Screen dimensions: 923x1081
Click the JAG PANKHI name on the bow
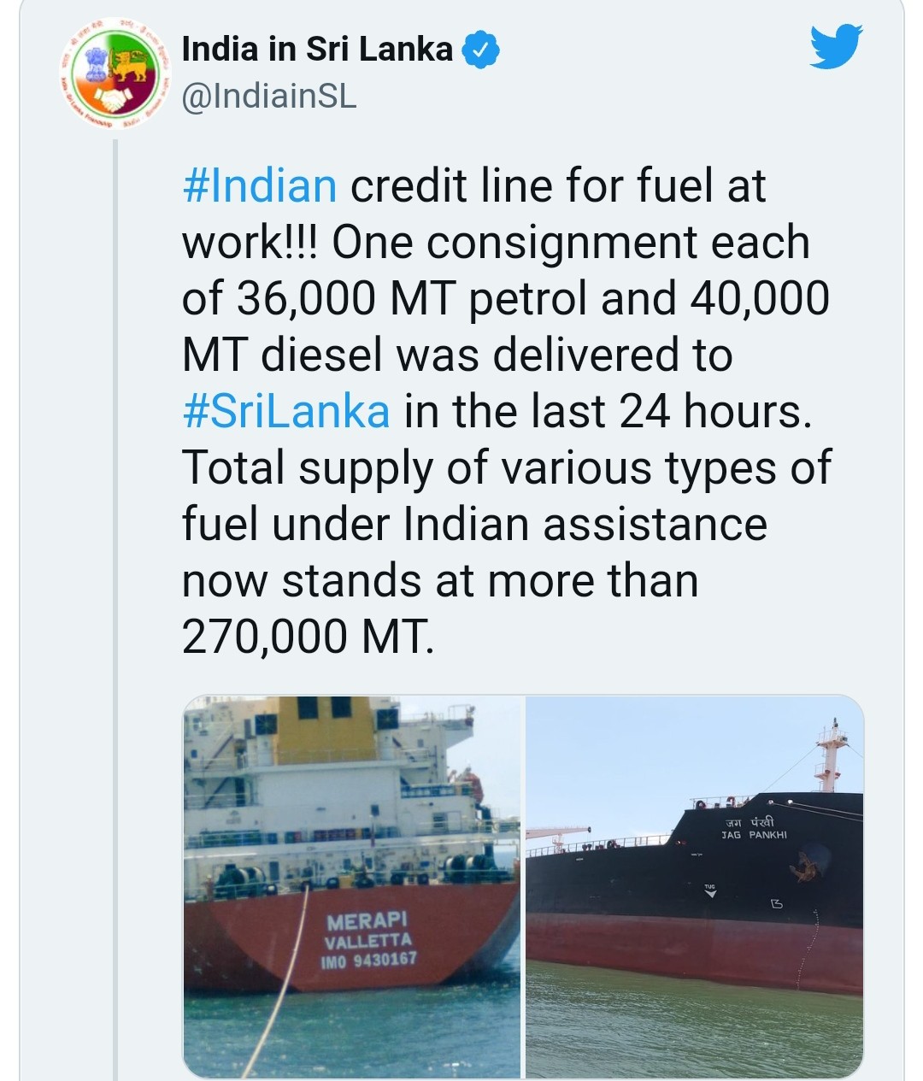click(x=754, y=834)
